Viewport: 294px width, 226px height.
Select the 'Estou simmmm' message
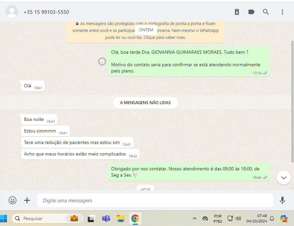point(46,131)
